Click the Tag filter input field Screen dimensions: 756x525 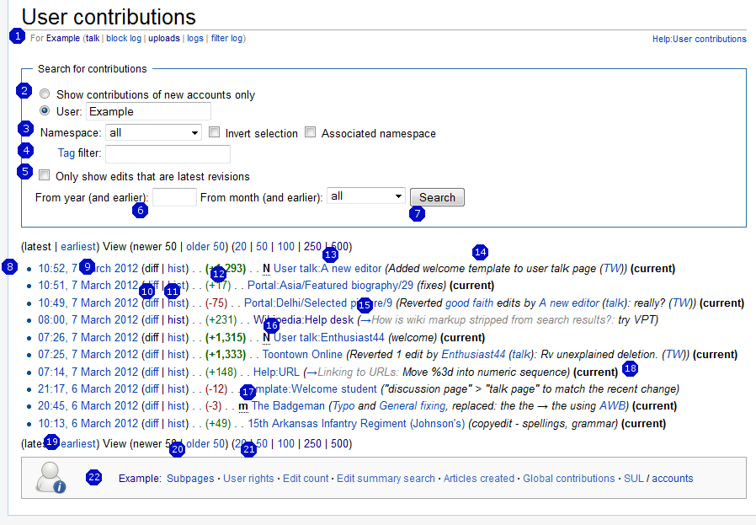coord(167,154)
